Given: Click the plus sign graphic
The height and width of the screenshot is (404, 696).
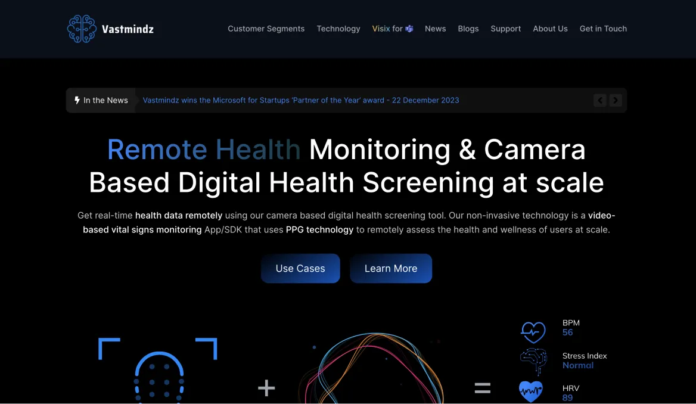Looking at the screenshot, I should pyautogui.click(x=266, y=387).
